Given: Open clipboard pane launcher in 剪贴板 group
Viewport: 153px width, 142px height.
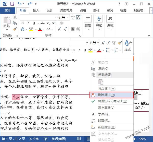Looking at the screenshot, I should pyautogui.click(x=17, y=36).
